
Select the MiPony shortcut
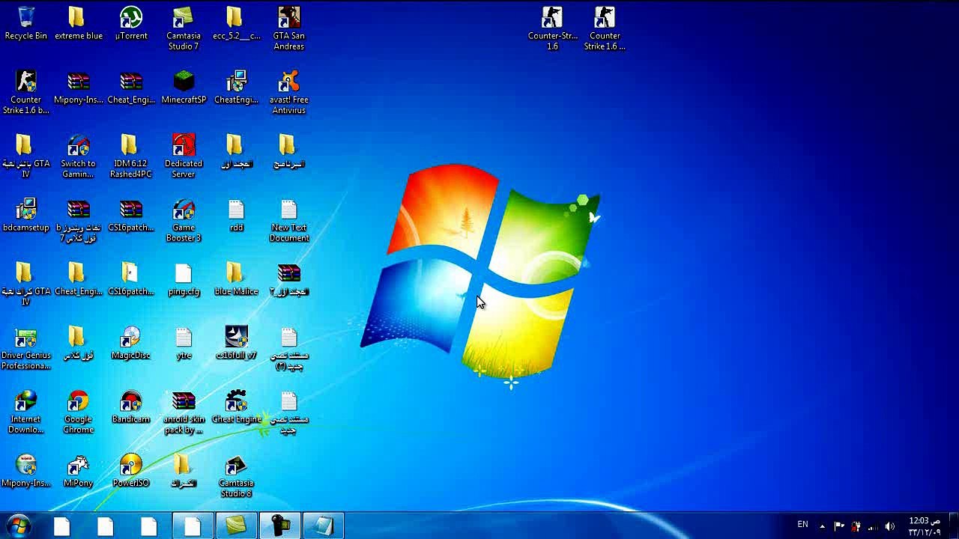(x=78, y=470)
